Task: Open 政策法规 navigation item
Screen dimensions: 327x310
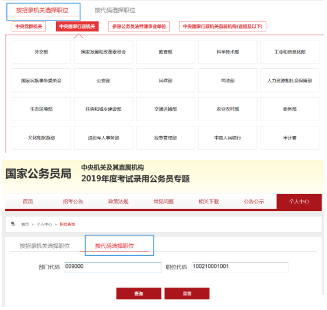Action: click(118, 202)
